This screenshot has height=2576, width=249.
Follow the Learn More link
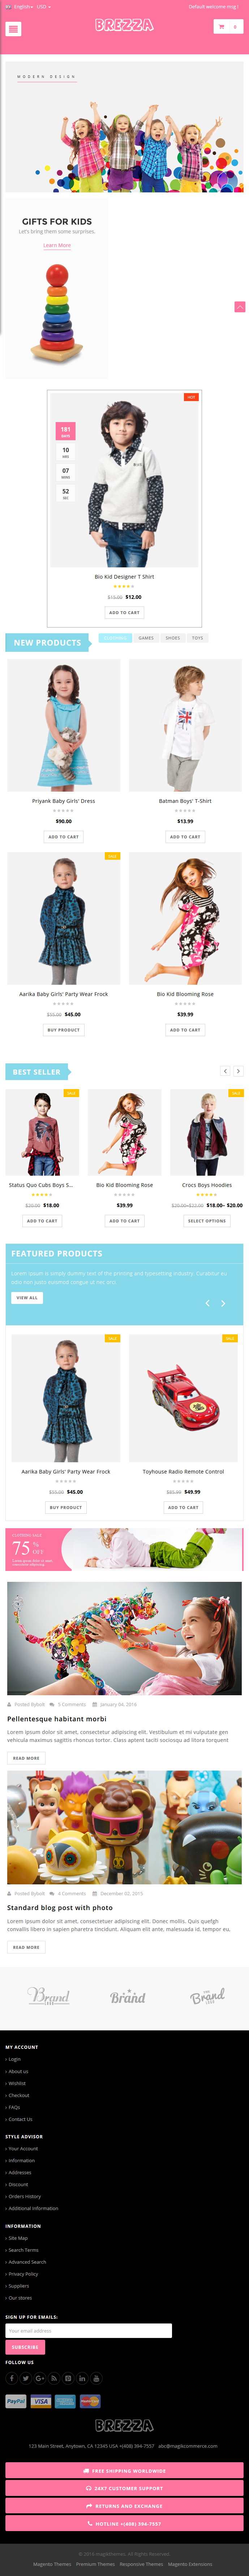tap(57, 245)
